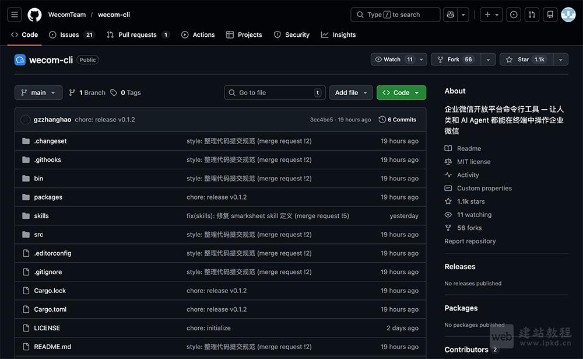Open the green Code dropdown
The image size is (583, 359).
(401, 92)
